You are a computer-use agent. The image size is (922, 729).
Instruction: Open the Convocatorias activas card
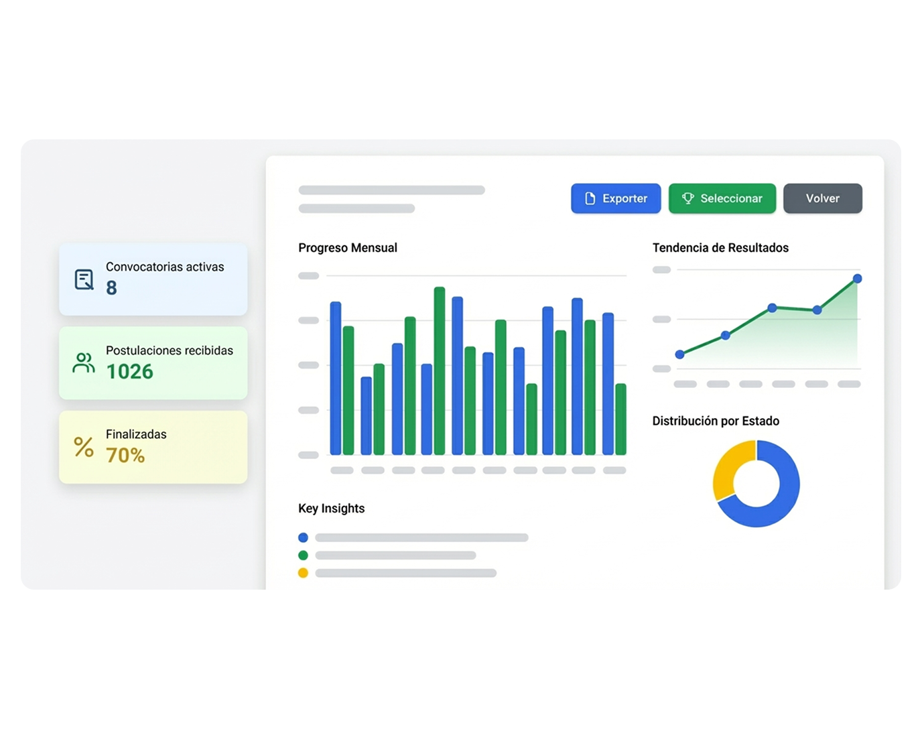click(153, 279)
